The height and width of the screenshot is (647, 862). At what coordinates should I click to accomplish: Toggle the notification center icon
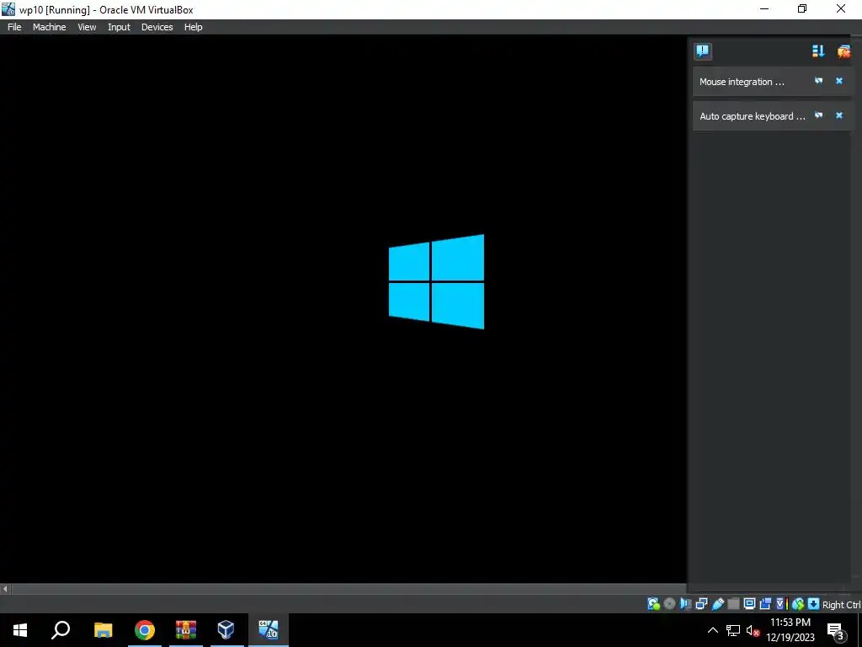point(703,51)
